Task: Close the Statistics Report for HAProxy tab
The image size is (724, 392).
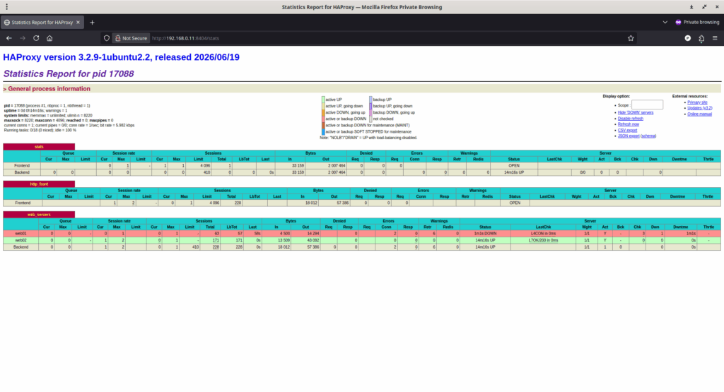Action: pos(78,22)
